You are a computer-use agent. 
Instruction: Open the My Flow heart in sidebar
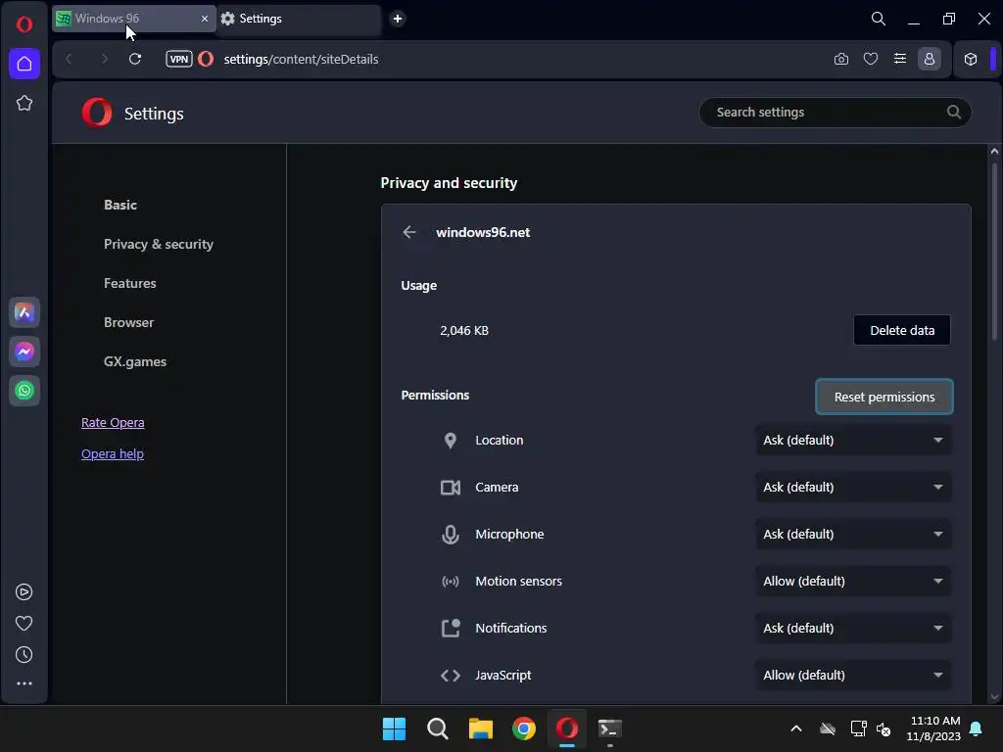pyautogui.click(x=24, y=623)
